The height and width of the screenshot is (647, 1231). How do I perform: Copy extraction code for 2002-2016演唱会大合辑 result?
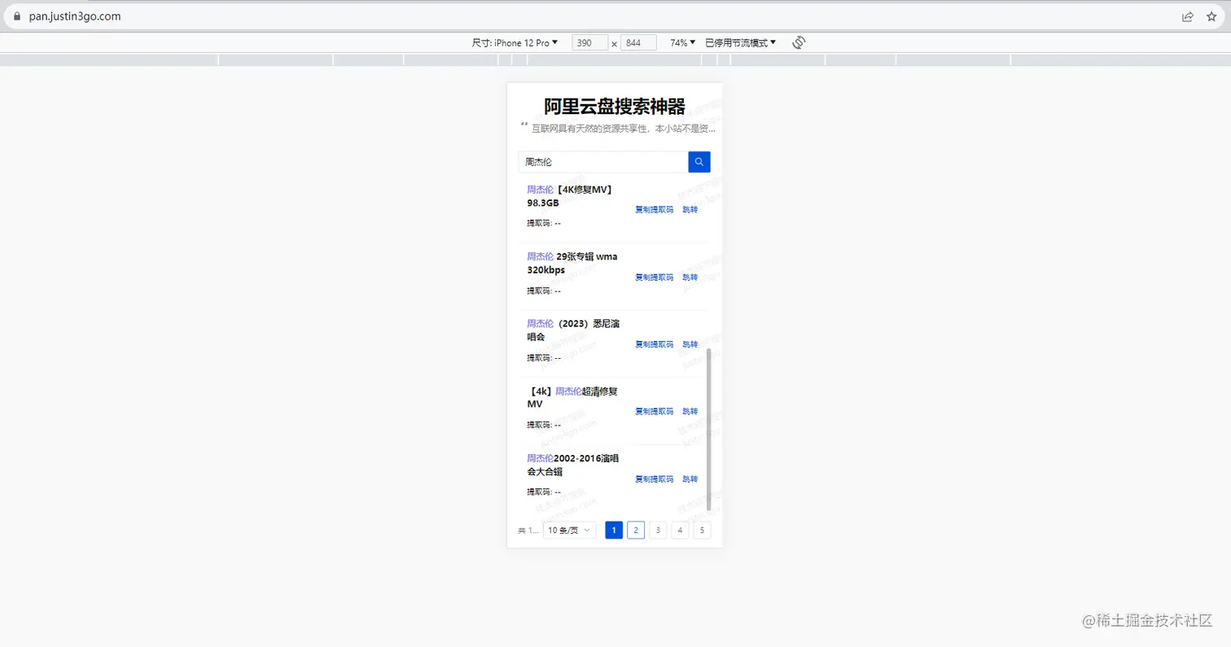click(654, 479)
